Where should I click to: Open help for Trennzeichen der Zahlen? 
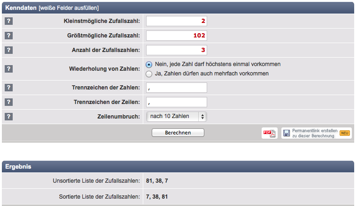point(8,88)
